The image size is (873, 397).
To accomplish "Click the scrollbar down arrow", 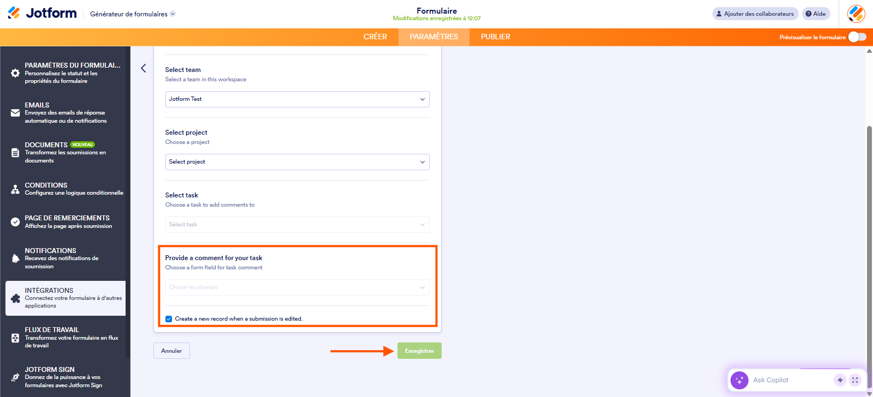I will [x=869, y=393].
